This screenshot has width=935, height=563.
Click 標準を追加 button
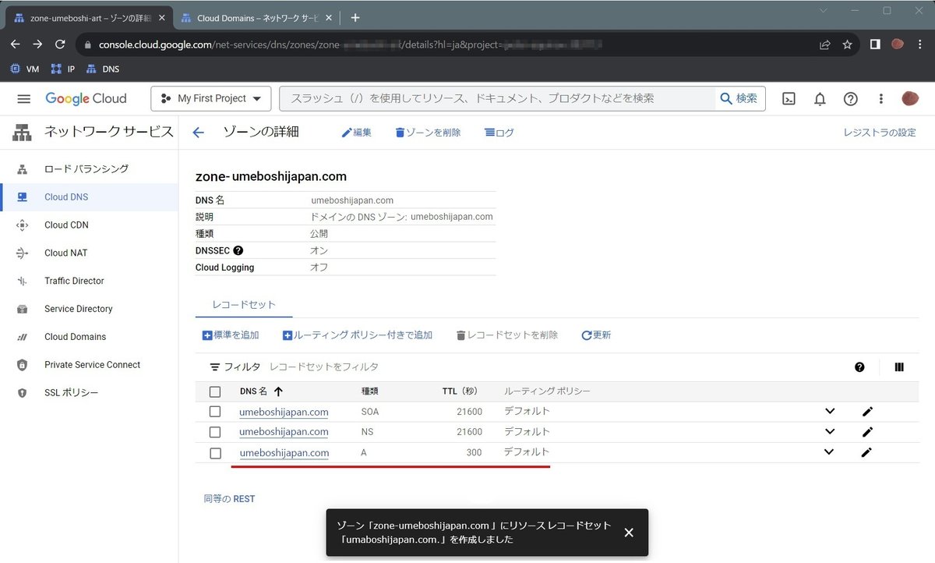[x=231, y=335]
